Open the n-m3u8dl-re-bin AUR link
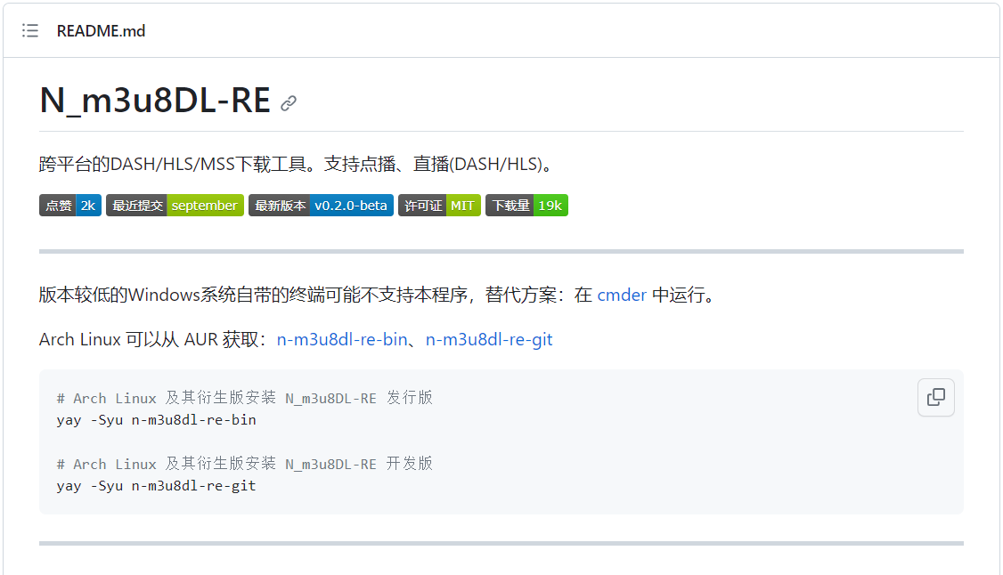The width and height of the screenshot is (1003, 575). (x=342, y=339)
